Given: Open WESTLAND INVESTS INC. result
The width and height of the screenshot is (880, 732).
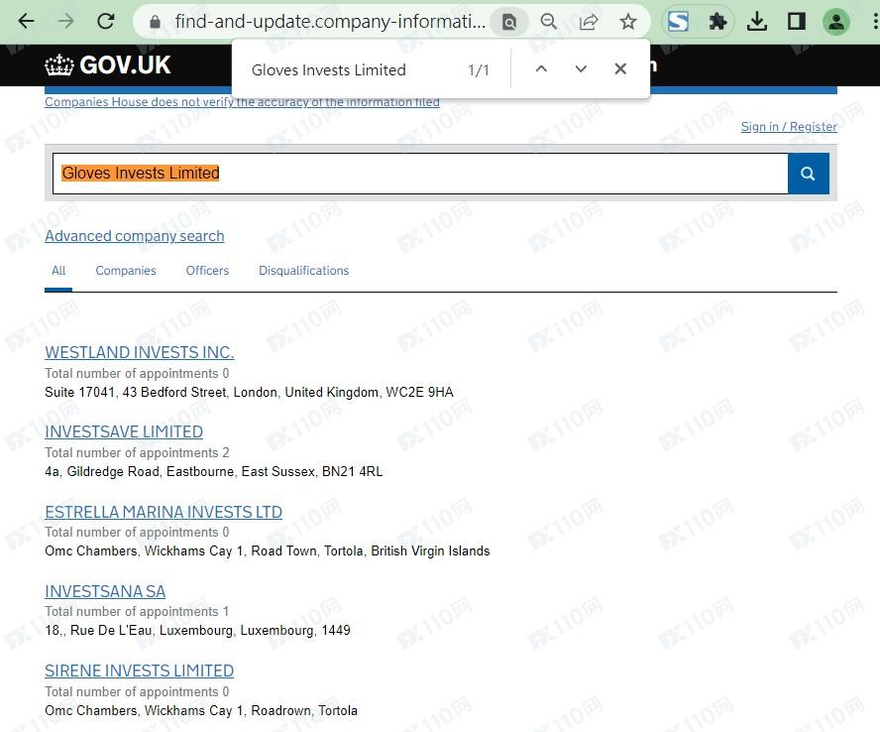Looking at the screenshot, I should click(139, 352).
